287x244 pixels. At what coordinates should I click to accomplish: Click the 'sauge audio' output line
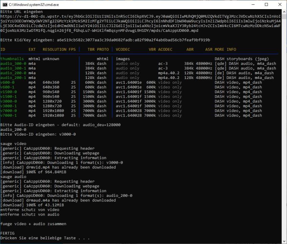tap(13, 177)
